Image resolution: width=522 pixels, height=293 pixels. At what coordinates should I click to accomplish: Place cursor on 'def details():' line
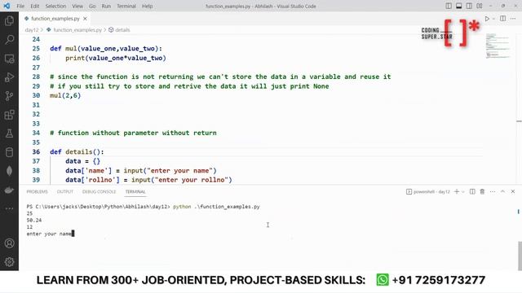77,152
